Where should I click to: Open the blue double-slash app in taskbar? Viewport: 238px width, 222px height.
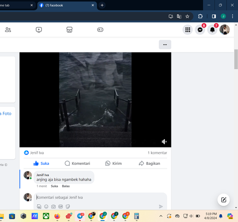coord(35,216)
